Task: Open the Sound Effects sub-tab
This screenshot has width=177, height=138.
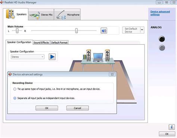Action: click(x=41, y=43)
